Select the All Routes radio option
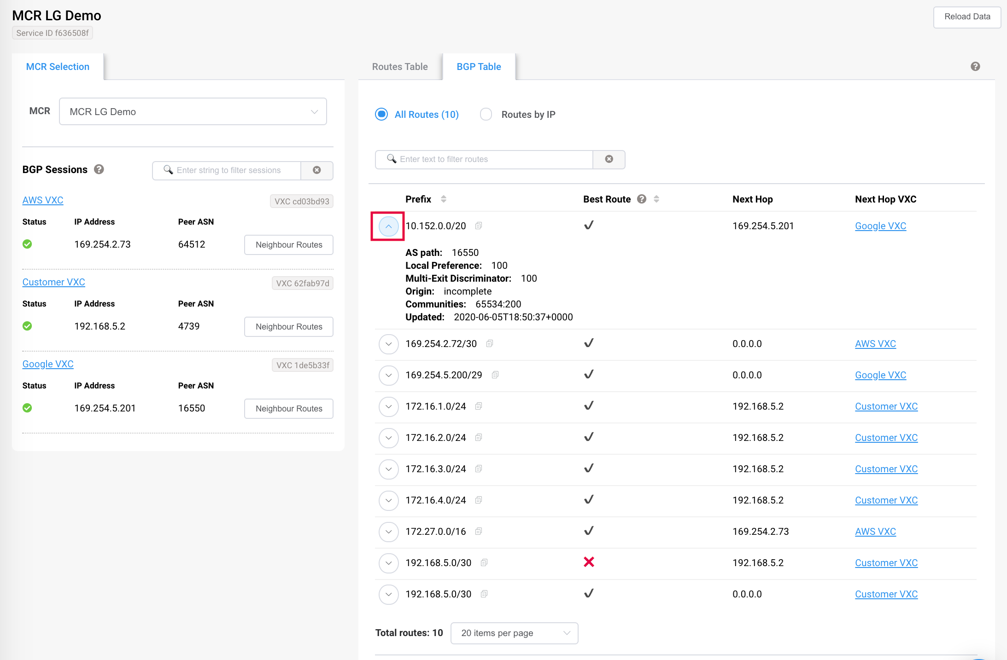Viewport: 1007px width, 660px height. coord(381,114)
